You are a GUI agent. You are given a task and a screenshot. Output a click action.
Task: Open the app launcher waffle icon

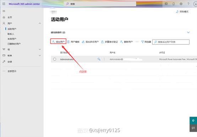pyautogui.click(x=4, y=4)
